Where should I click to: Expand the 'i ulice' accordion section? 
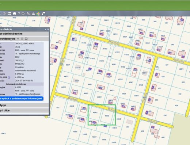pyautogui.click(x=24, y=110)
